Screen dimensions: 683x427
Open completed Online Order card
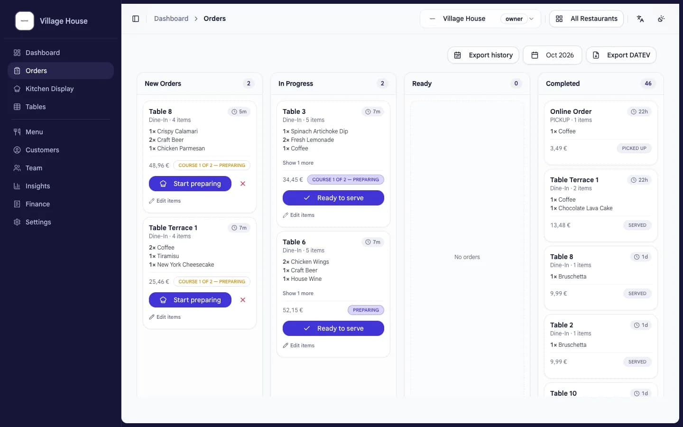tap(601, 133)
